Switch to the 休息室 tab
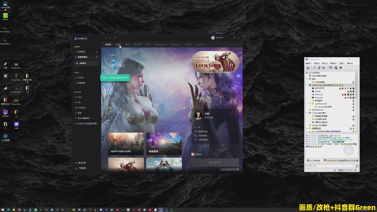This screenshot has width=377, height=212. click(x=108, y=44)
